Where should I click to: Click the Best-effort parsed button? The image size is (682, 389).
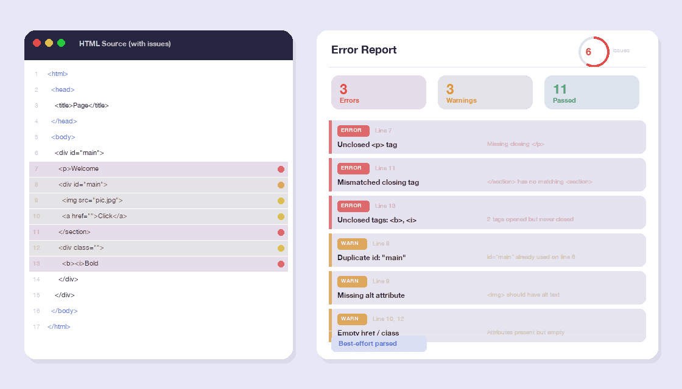(x=378, y=344)
